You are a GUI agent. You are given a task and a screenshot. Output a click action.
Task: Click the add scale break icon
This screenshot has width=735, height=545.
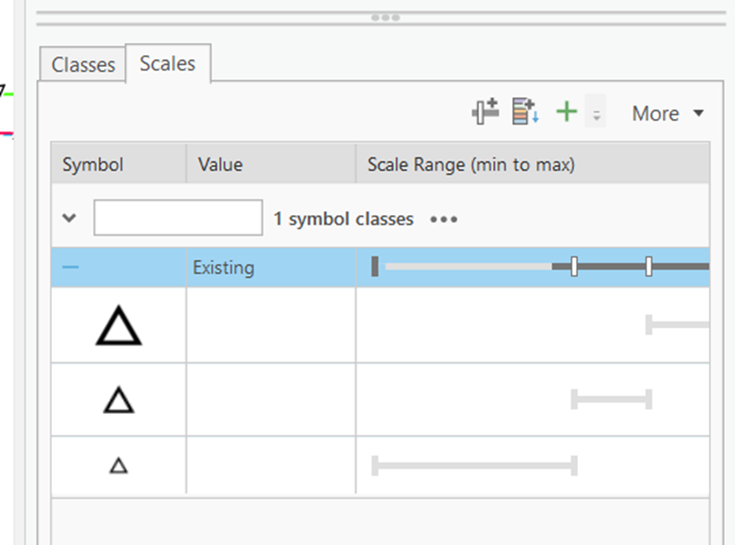point(485,112)
